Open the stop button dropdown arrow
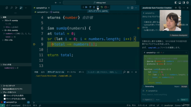191x107 pixels. [108, 7]
